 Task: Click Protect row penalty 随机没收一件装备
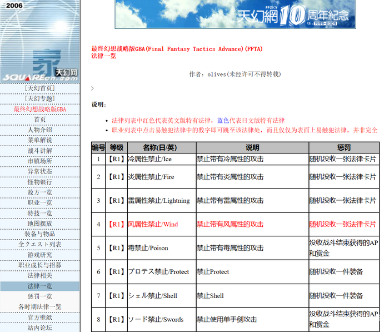pos(336,272)
